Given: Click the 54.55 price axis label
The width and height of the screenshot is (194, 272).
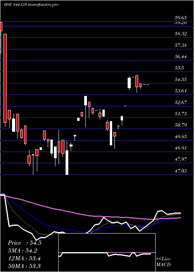Looking at the screenshot, I should 180,80.
